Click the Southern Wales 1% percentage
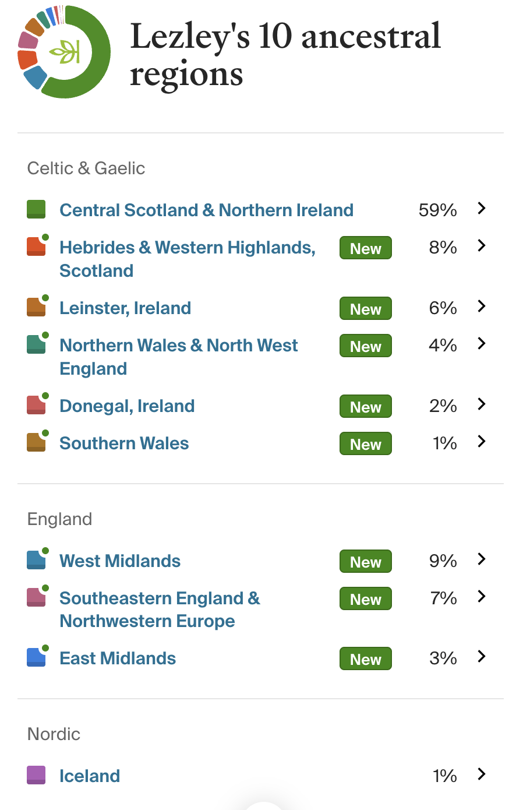 [444, 443]
